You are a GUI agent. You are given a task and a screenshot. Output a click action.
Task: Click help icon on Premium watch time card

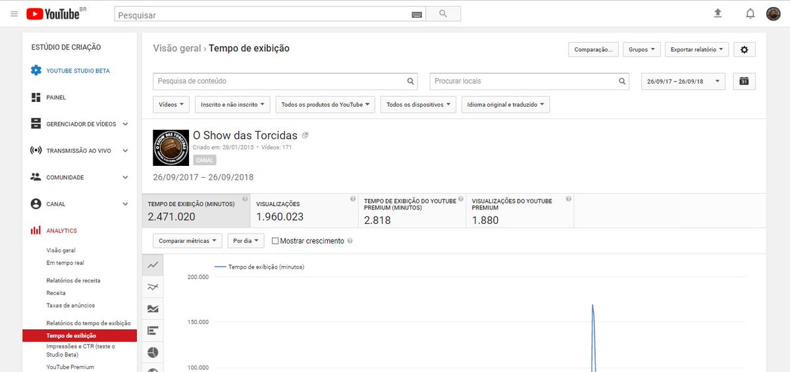point(461,199)
